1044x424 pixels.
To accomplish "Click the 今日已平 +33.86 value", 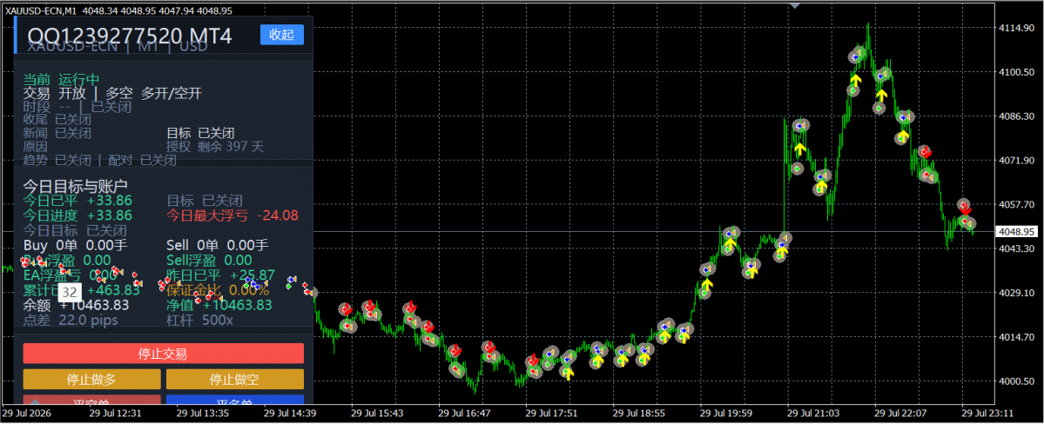I will point(77,200).
